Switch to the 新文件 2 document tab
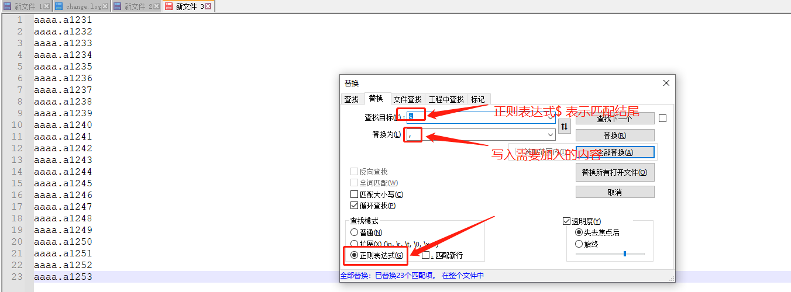 pos(136,6)
